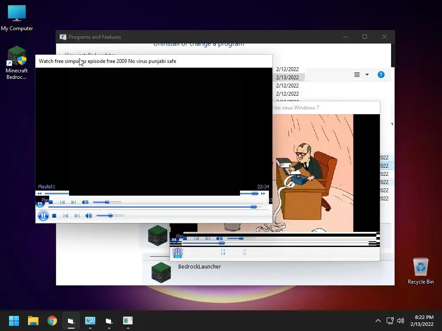Image resolution: width=442 pixels, height=331 pixels.
Task: Click the highlighted active app icon beside Chrome
Action: point(71,321)
